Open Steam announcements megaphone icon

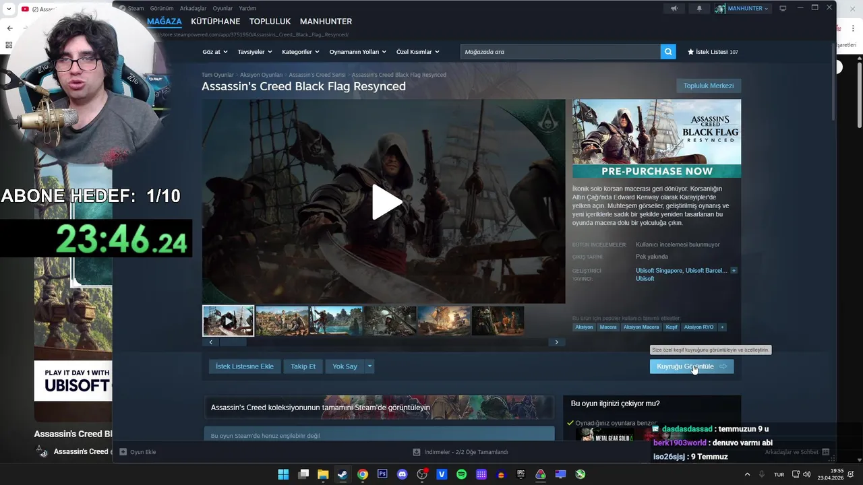click(x=674, y=8)
